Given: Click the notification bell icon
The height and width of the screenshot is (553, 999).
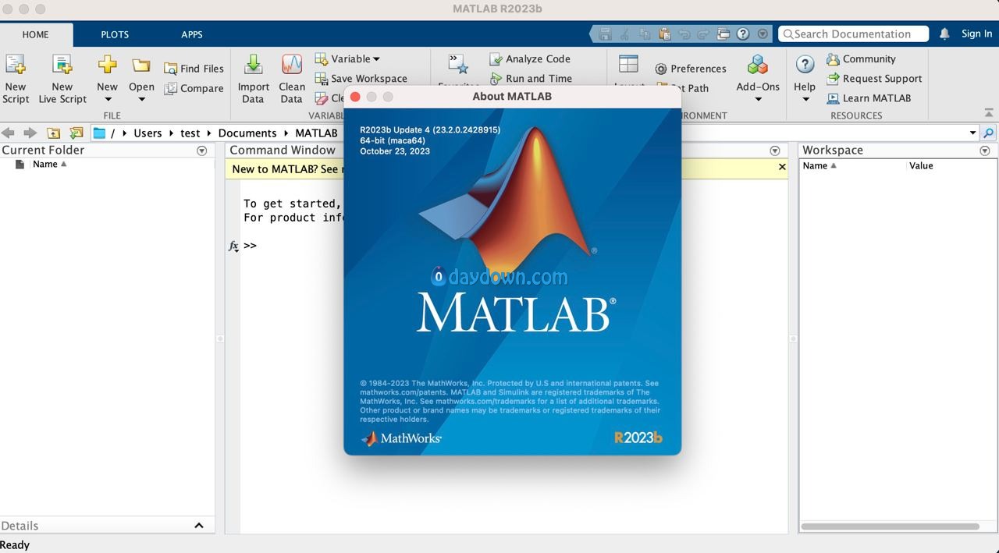Looking at the screenshot, I should [x=944, y=34].
